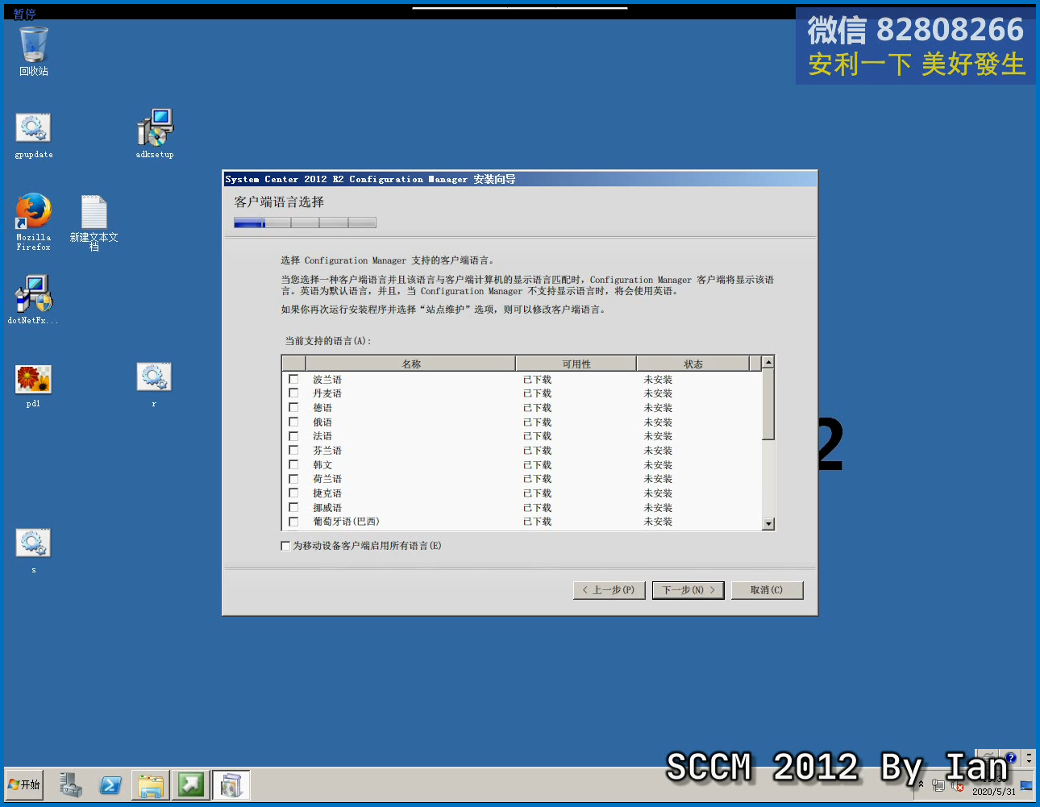Sort by the 状态 column header
This screenshot has width=1040, height=807.
pyautogui.click(x=693, y=364)
